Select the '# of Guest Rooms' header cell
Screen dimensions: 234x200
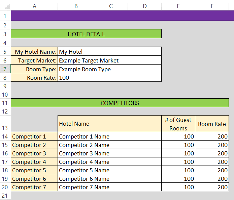click(x=178, y=124)
